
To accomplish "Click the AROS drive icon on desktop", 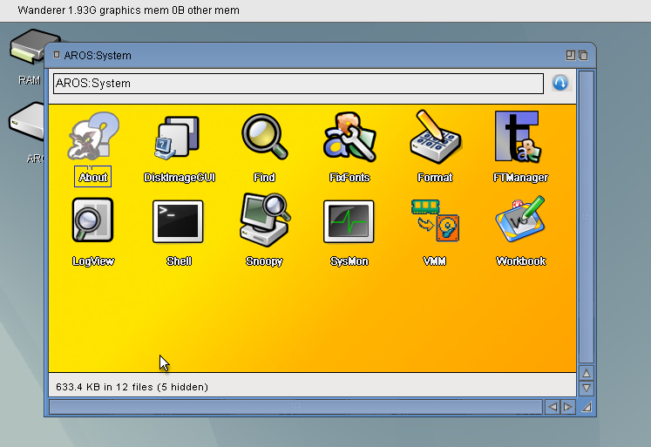I will pos(26,123).
